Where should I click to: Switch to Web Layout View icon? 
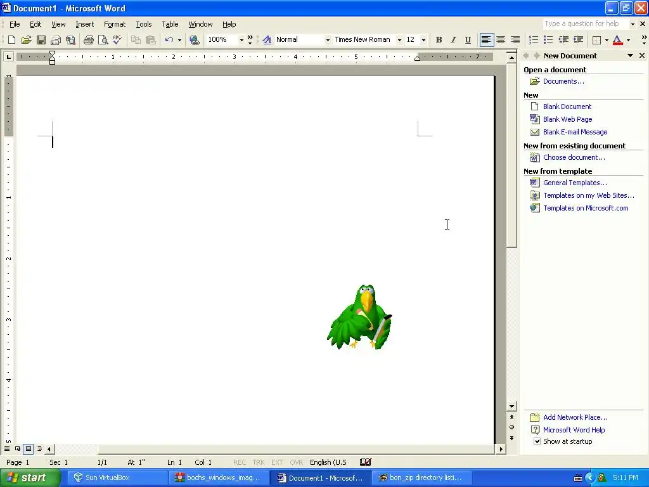pyautogui.click(x=18, y=448)
